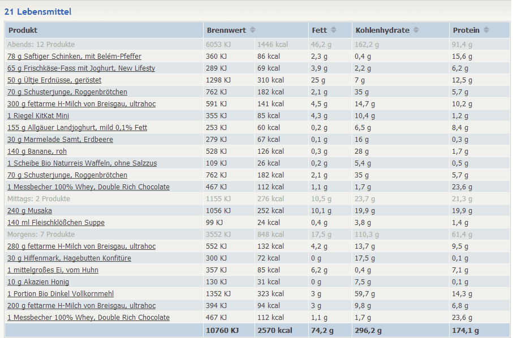The height and width of the screenshot is (338, 513).
Task: Open the 1 Riegel KitKat Mini link
Action: 38,116
